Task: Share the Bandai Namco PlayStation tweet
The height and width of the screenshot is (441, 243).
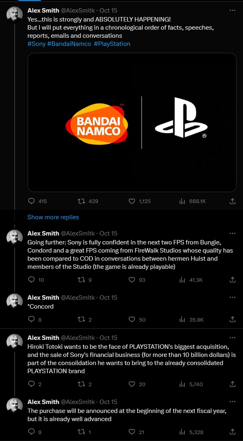Action: pos(232,201)
